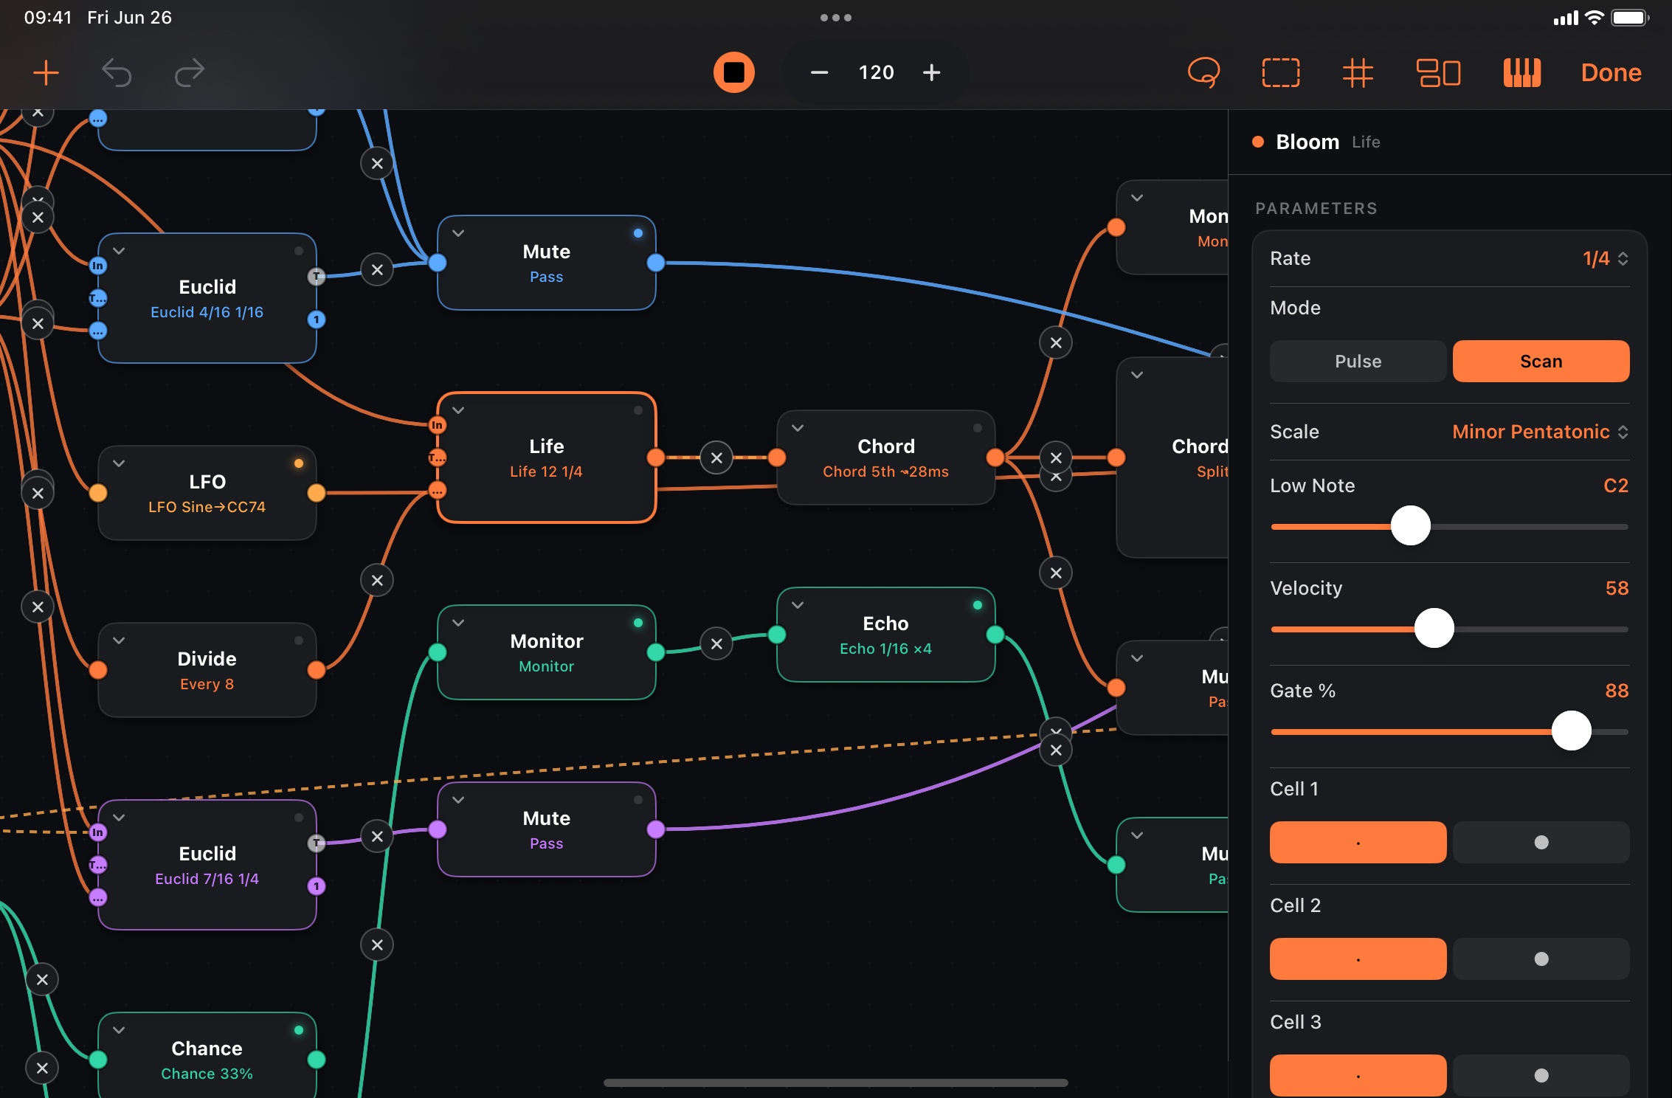Stop playback with the orange stop button
The width and height of the screenshot is (1672, 1098).
(733, 72)
